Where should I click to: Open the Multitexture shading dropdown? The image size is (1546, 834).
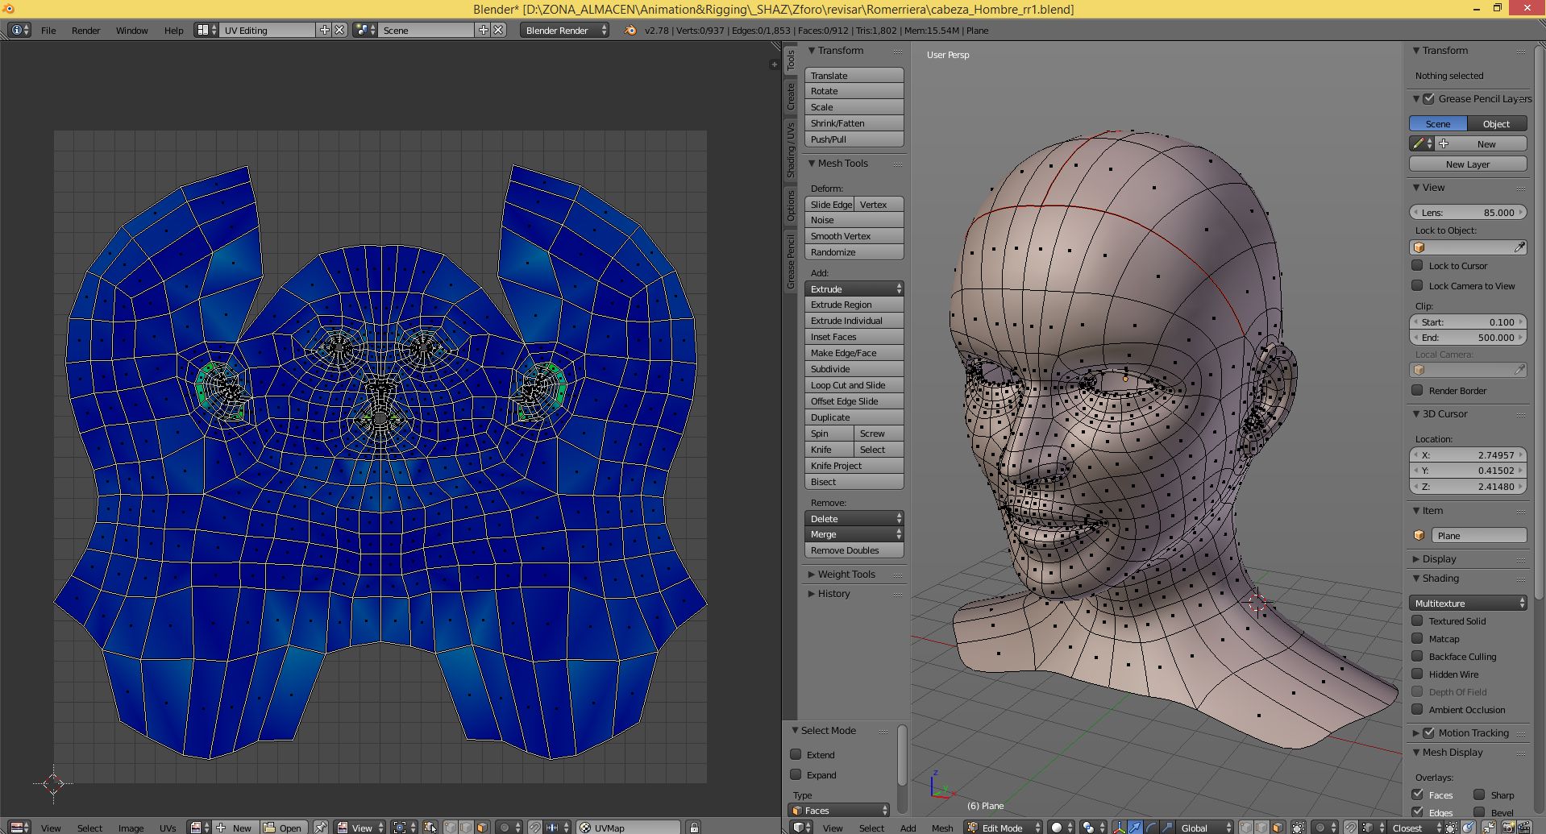(1468, 603)
